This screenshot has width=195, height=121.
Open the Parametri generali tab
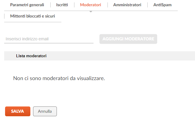pos(27,5)
